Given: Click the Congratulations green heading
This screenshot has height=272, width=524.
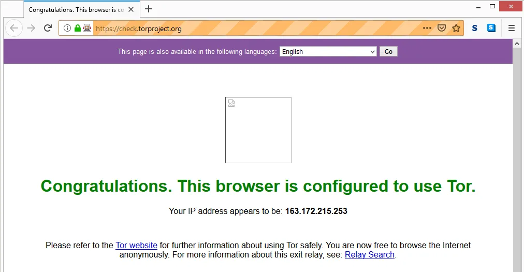Looking at the screenshot, I should tap(258, 186).
